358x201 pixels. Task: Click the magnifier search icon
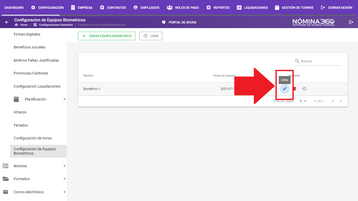(297, 61)
